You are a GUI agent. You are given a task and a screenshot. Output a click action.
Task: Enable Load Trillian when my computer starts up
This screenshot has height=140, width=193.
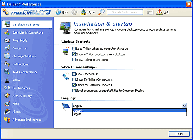[x=74, y=49]
